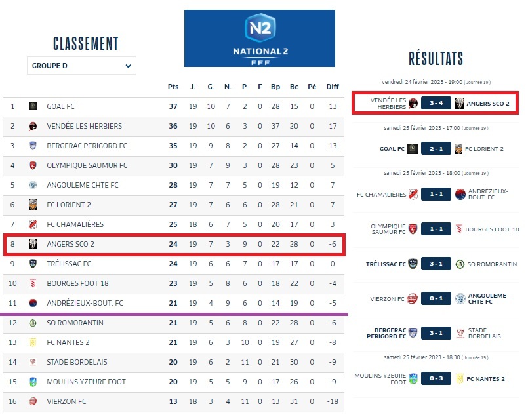The image size is (528, 417).
Task: Click the FC Lorient 2 crest in results
Action: [x=458, y=149]
